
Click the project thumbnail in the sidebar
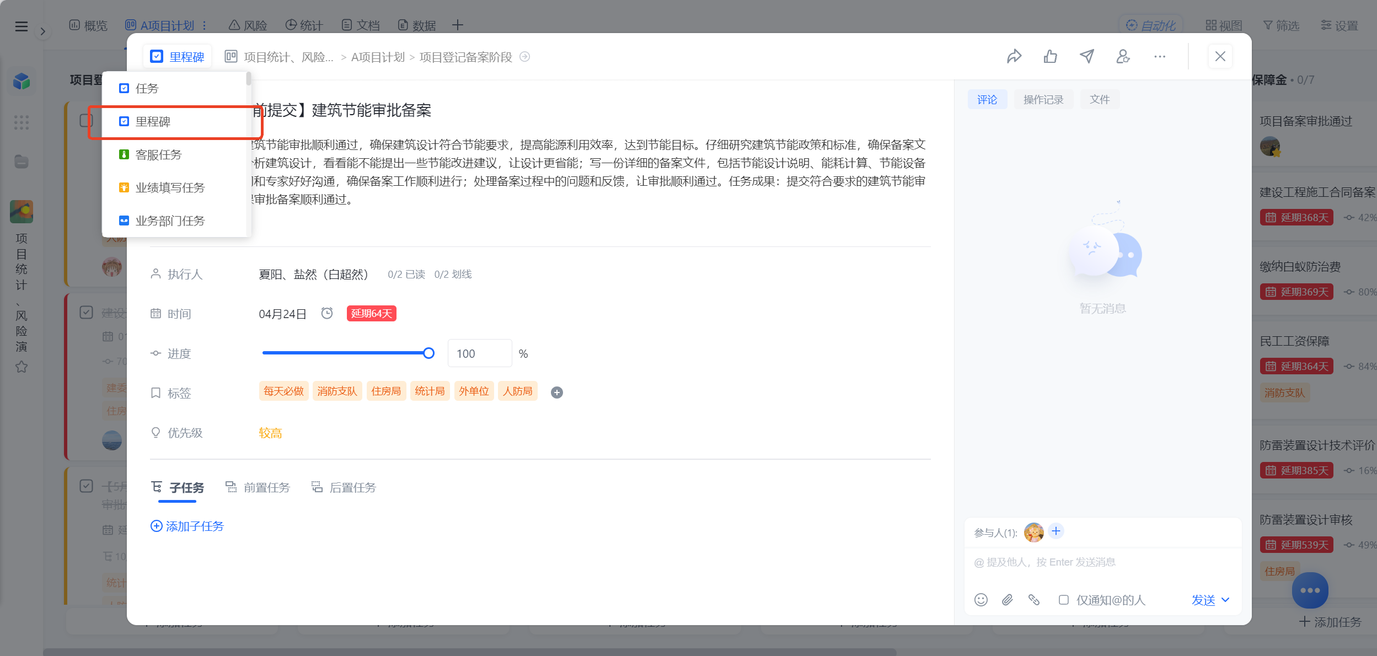coord(22,212)
